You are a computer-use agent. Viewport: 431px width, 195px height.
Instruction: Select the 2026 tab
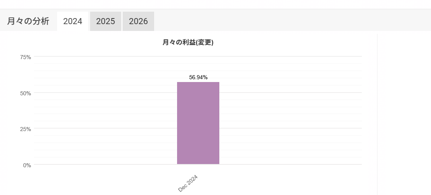click(x=138, y=21)
